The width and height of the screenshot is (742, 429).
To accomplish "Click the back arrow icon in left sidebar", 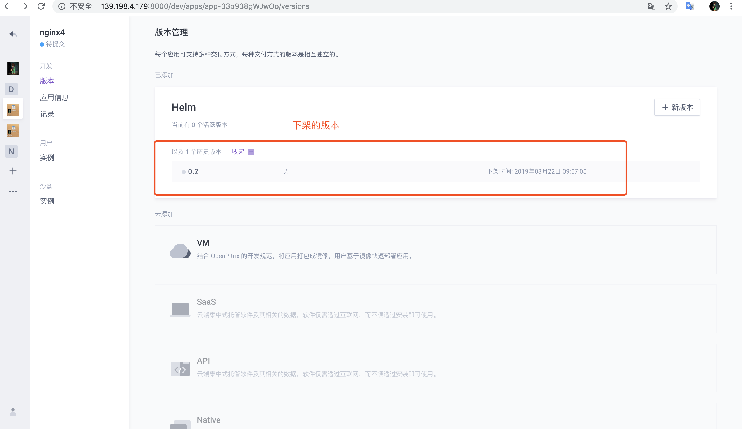I will [13, 34].
